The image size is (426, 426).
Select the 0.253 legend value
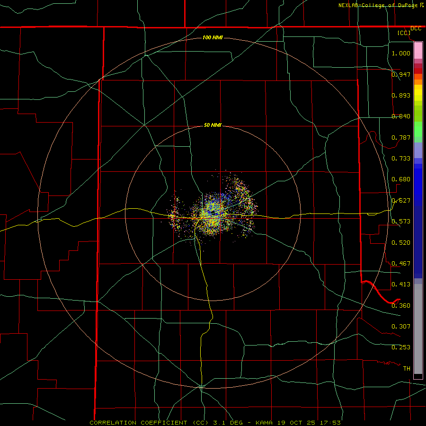click(401, 347)
